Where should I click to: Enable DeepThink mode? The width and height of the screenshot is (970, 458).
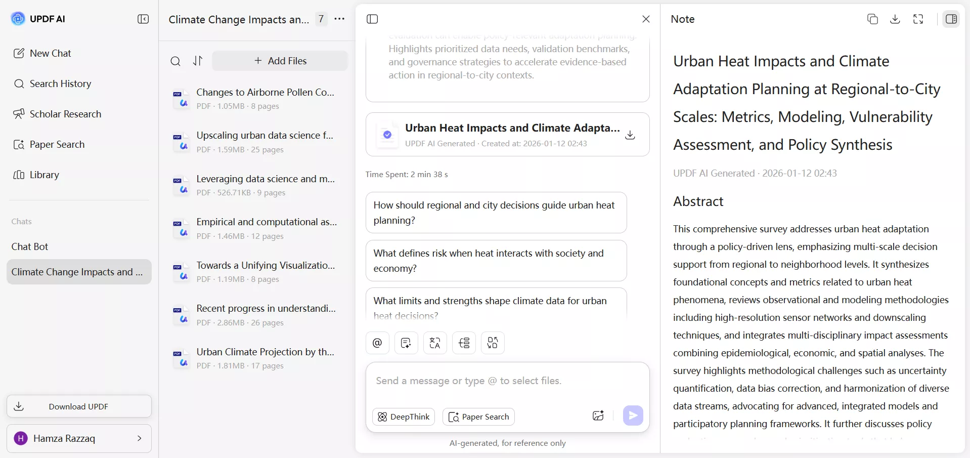pyautogui.click(x=404, y=417)
